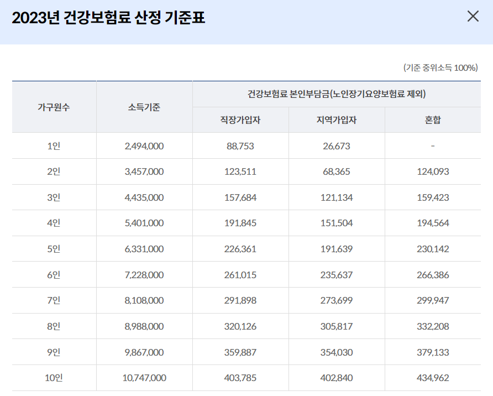Click the 121,134 cell

(x=337, y=197)
